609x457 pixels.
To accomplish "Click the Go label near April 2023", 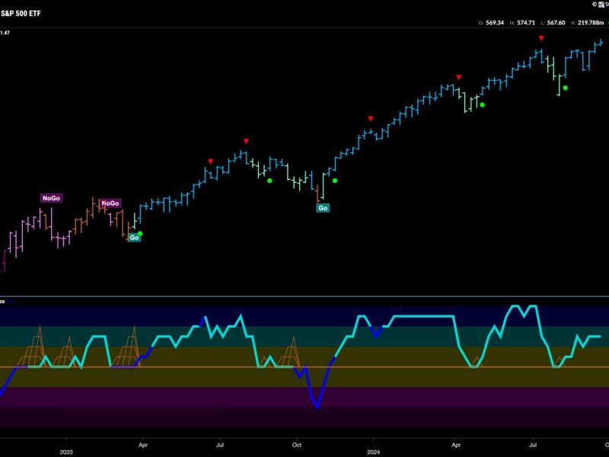I will pyautogui.click(x=134, y=238).
